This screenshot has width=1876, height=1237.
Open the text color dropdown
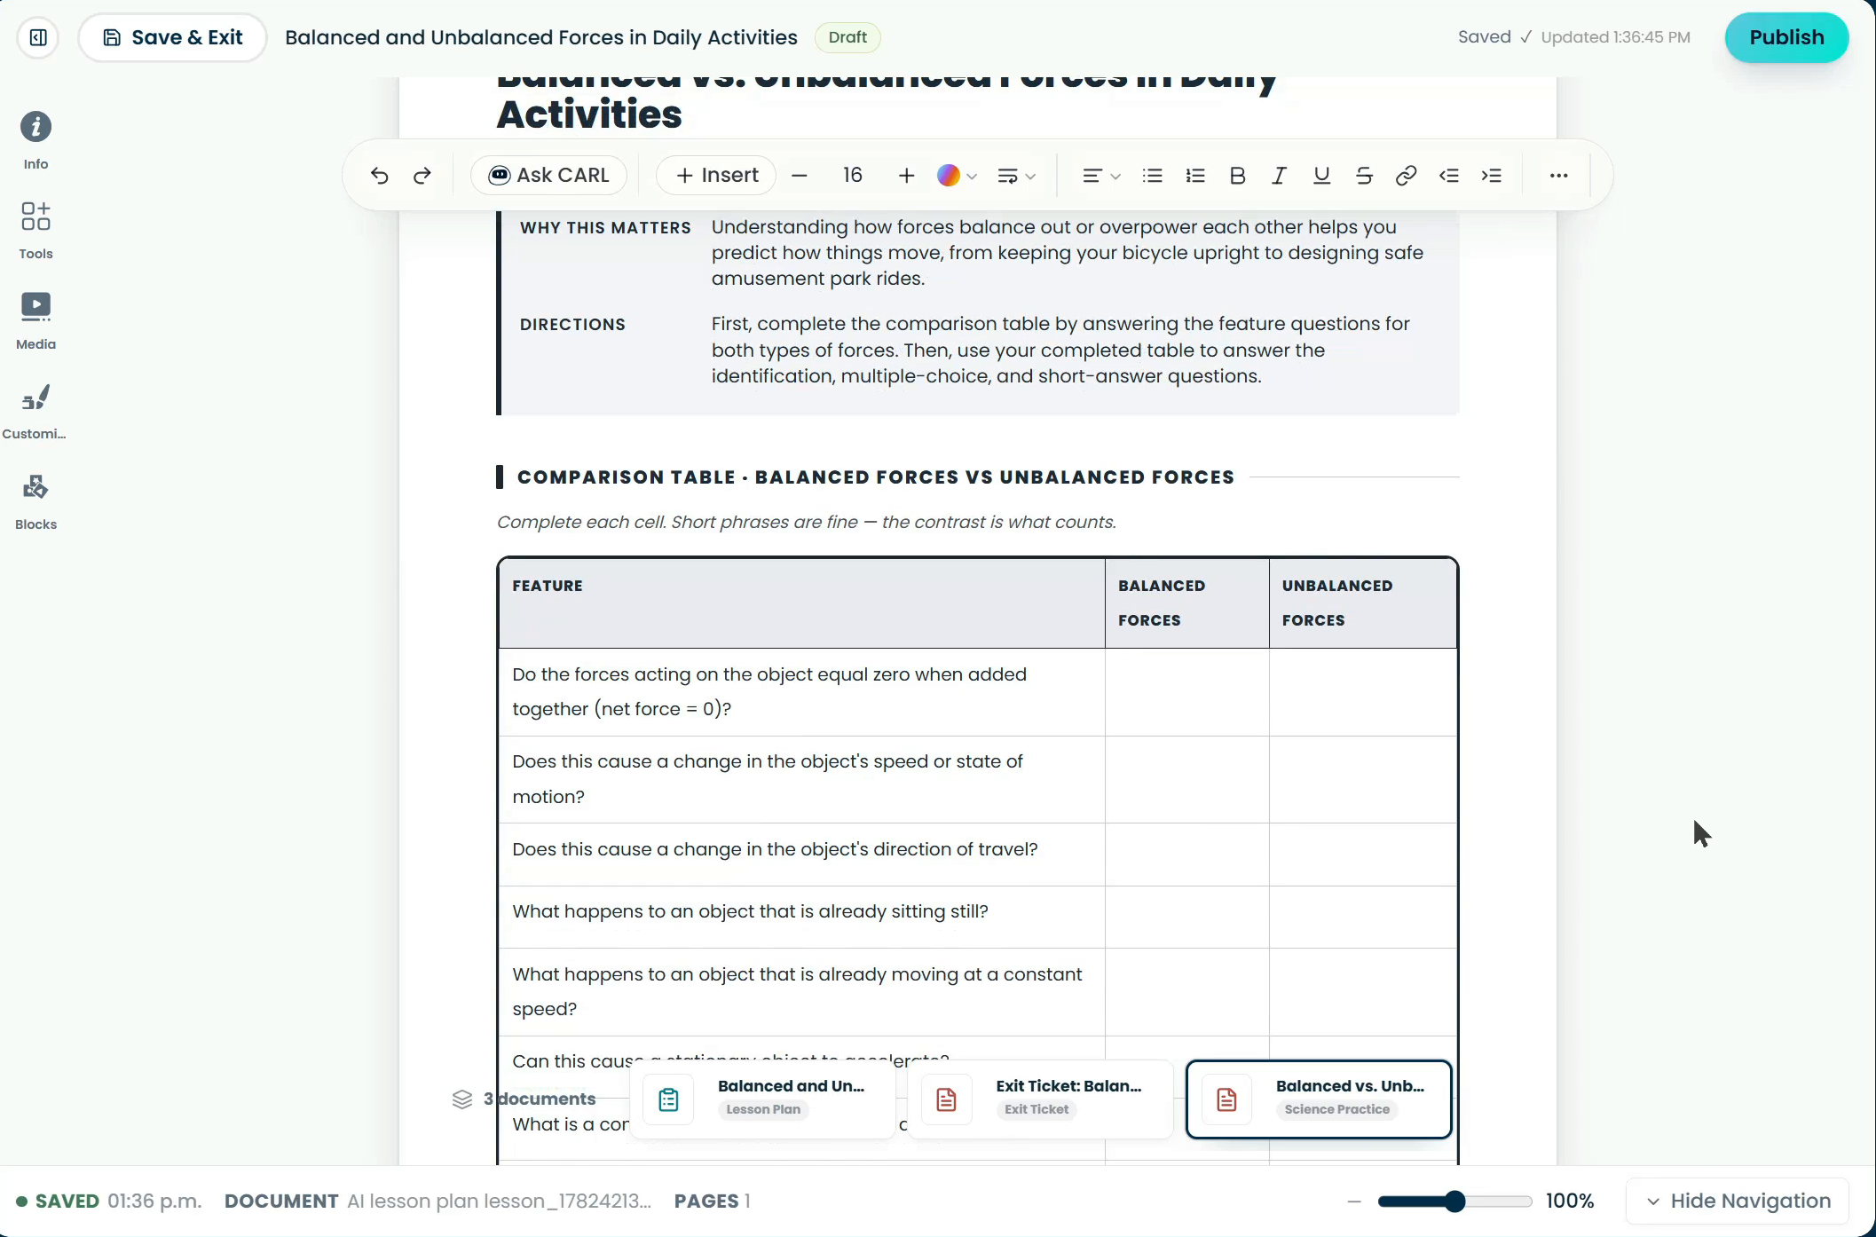(x=957, y=176)
